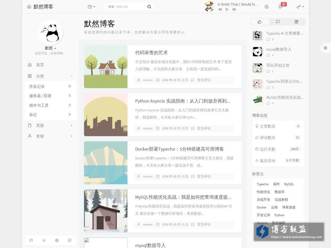Click the gear icon in sidebar footer
The width and height of the screenshot is (331, 248).
tap(57, 240)
